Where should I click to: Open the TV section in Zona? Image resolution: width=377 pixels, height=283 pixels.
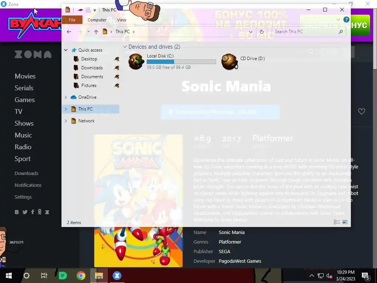18,112
